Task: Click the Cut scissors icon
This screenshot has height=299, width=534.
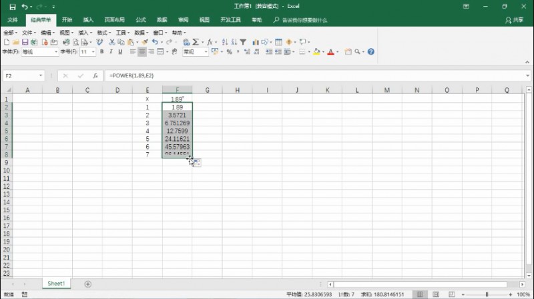Action: click(x=111, y=42)
